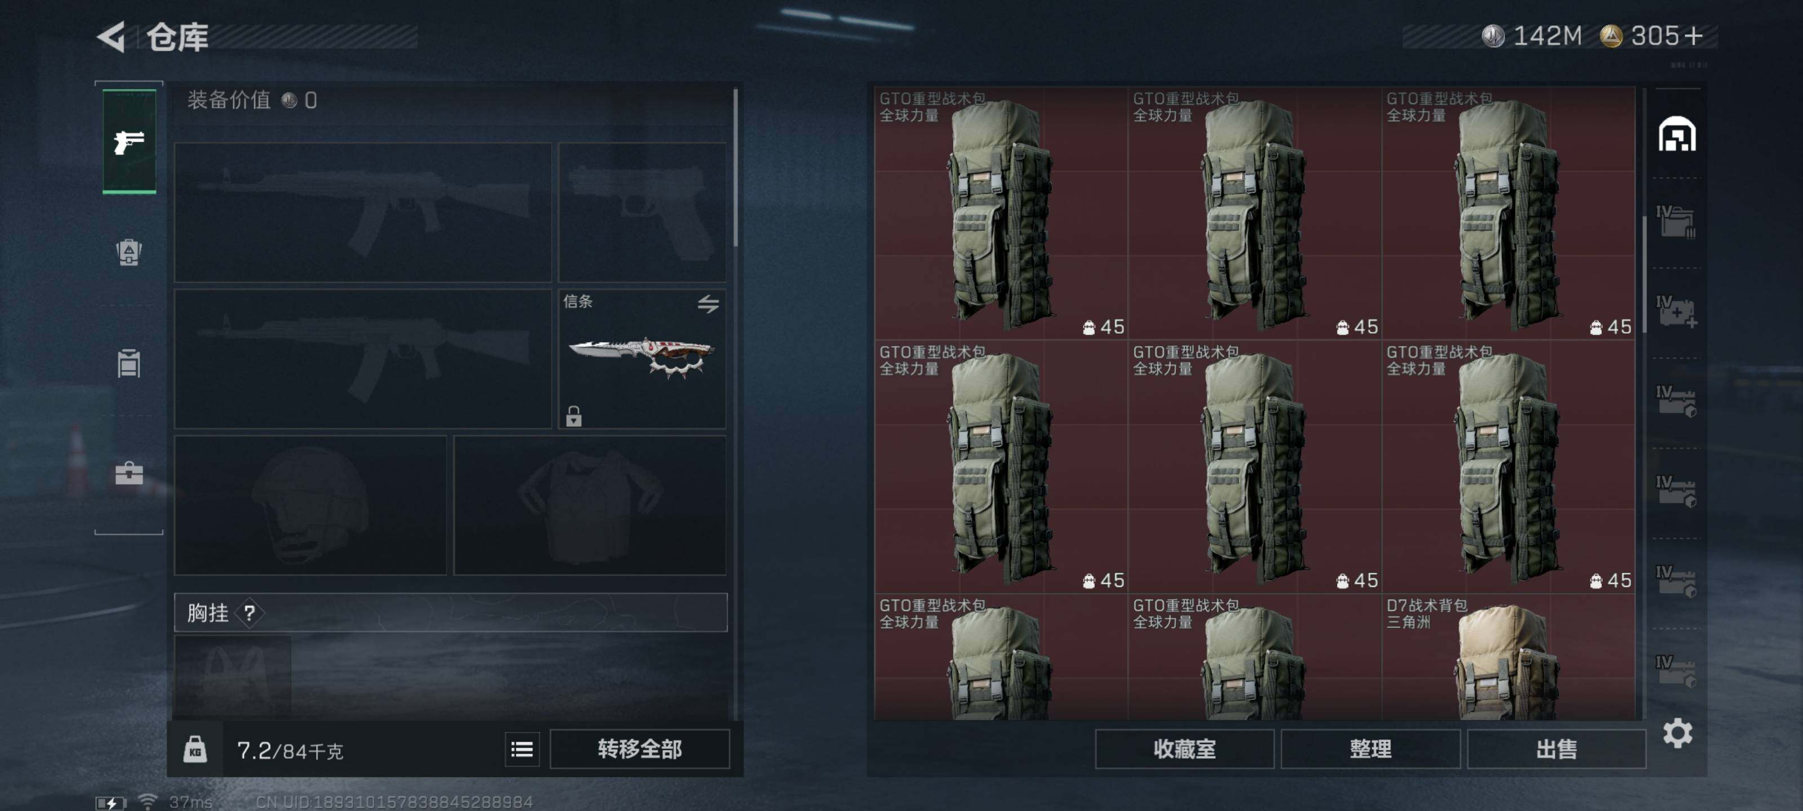Viewport: 1803px width, 811px height.
Task: Go back using the arrow beside 仓库
Action: (112, 37)
